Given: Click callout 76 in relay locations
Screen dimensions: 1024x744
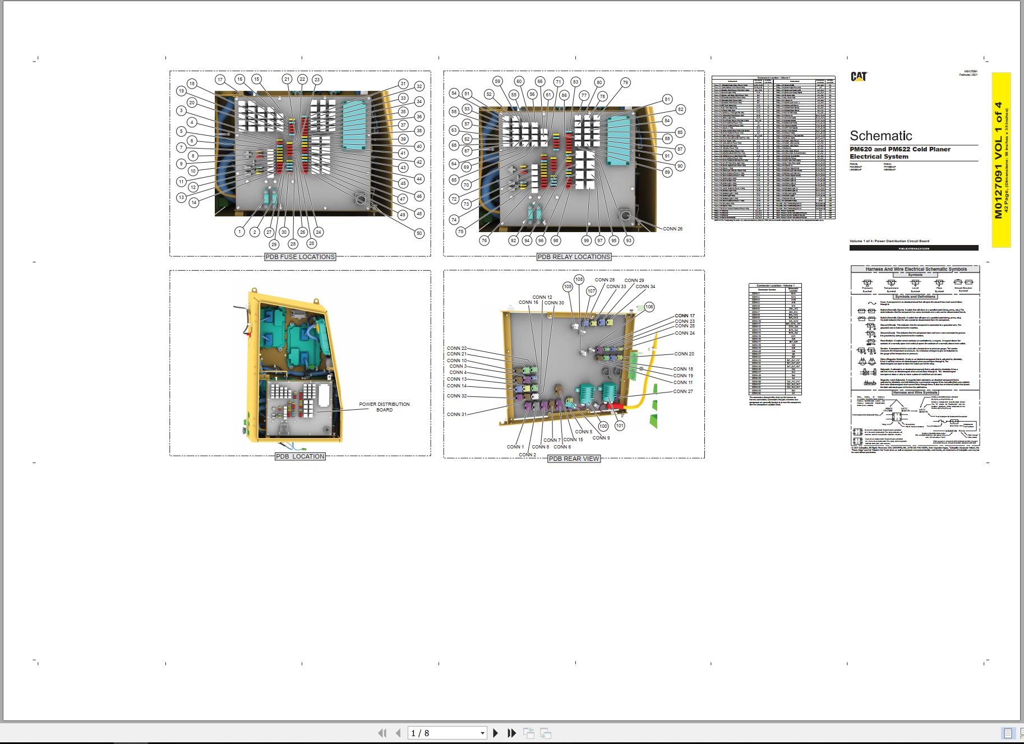Looking at the screenshot, I should click(x=484, y=241).
